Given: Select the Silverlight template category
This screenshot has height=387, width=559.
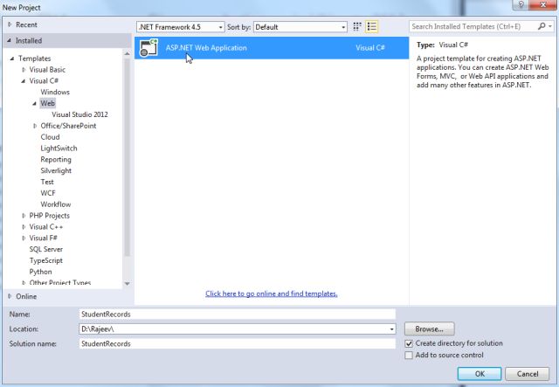Looking at the screenshot, I should pos(56,171).
